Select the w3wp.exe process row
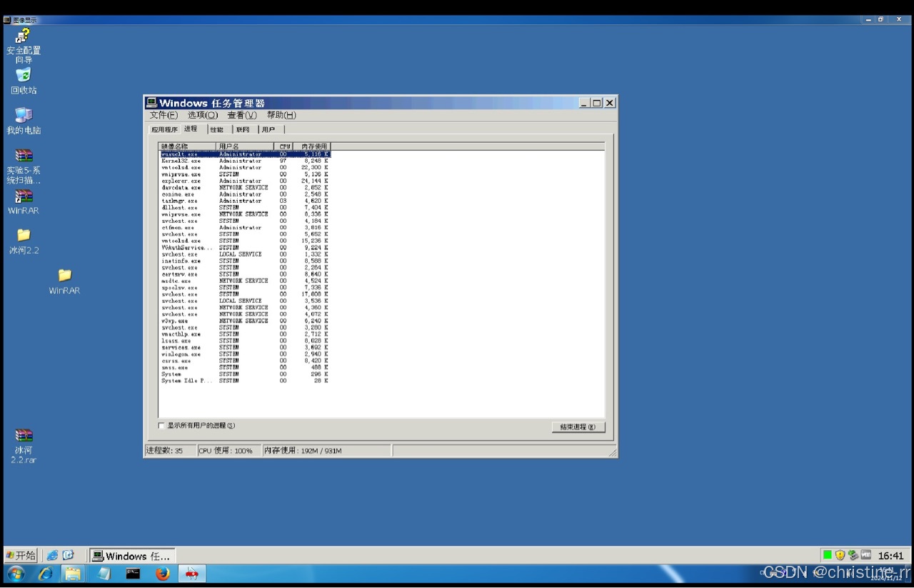 pyautogui.click(x=244, y=321)
